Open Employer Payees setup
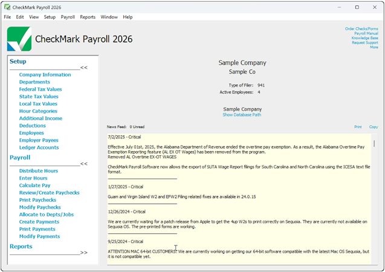This screenshot has width=385, height=272. pos(39,140)
